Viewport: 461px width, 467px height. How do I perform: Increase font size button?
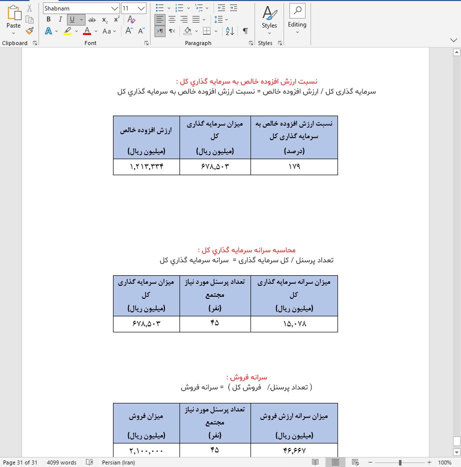(x=129, y=31)
